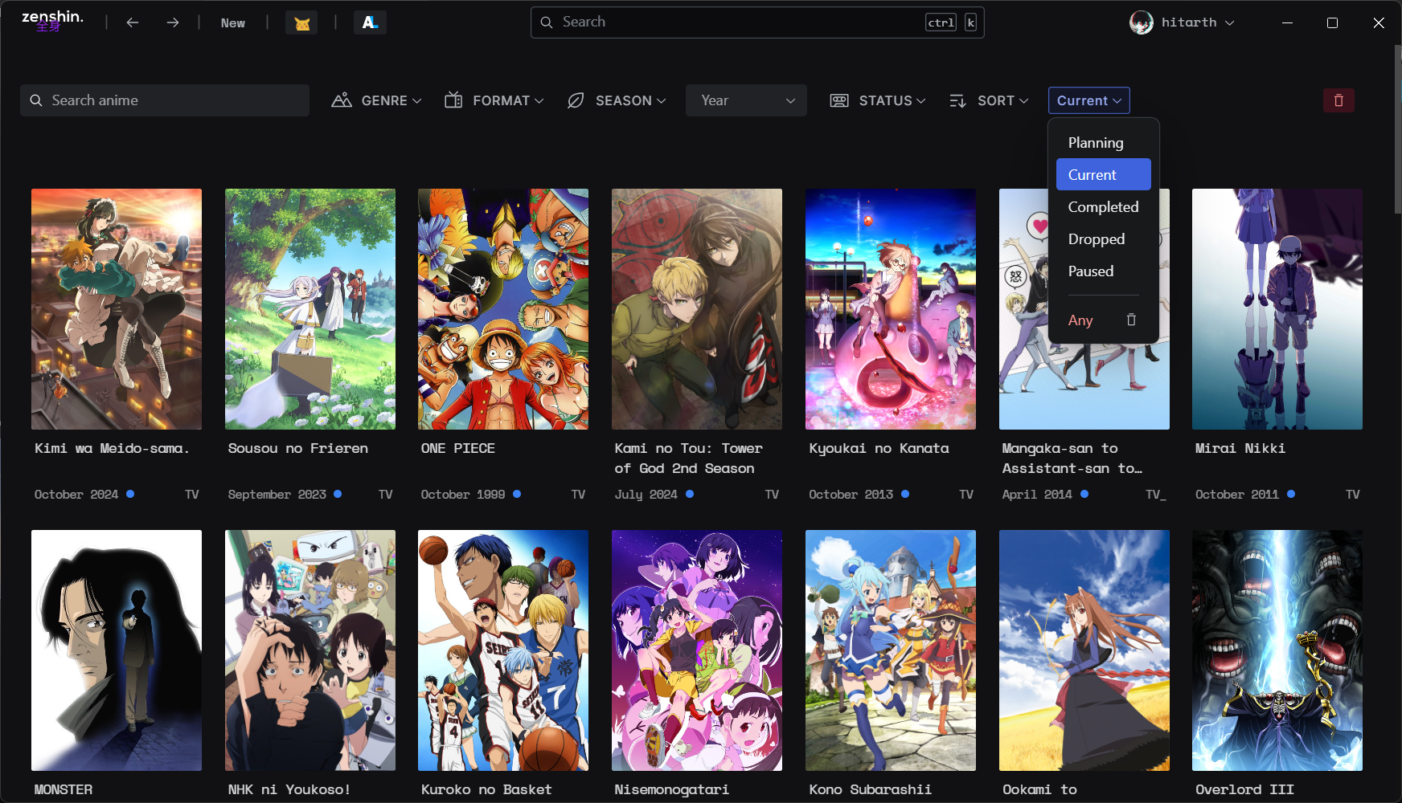Open the ONE PIECE cover thumbnail
The image size is (1402, 803).
pyautogui.click(x=503, y=309)
